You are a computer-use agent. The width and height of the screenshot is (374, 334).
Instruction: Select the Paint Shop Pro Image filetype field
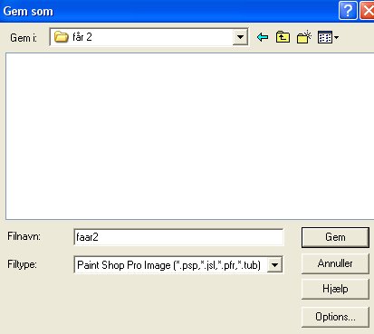click(x=178, y=265)
